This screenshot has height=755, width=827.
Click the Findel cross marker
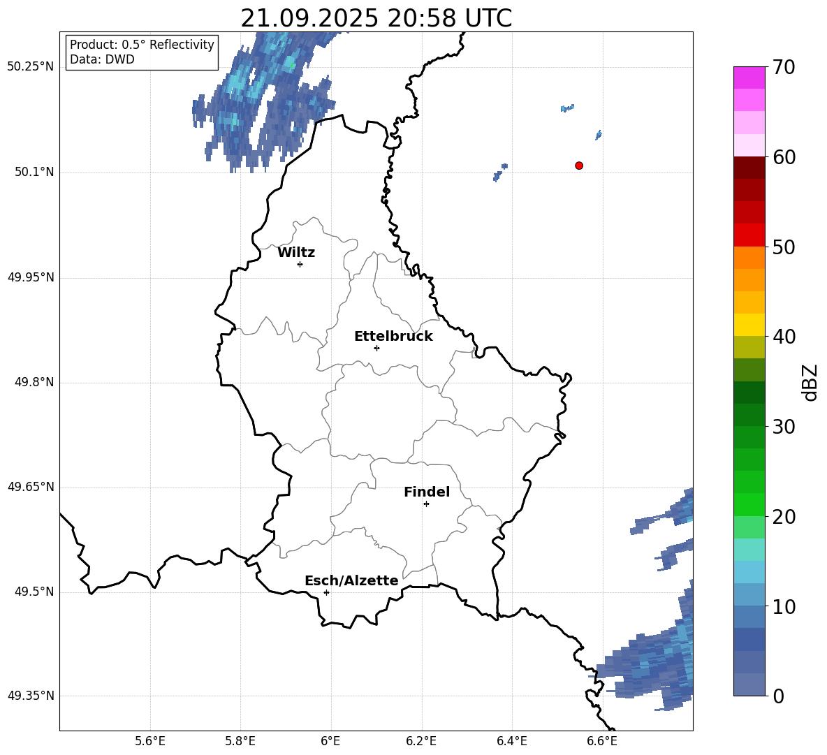[x=426, y=504]
